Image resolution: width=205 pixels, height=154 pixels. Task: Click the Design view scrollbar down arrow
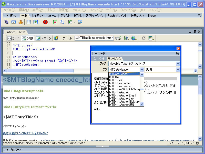tap(200, 138)
